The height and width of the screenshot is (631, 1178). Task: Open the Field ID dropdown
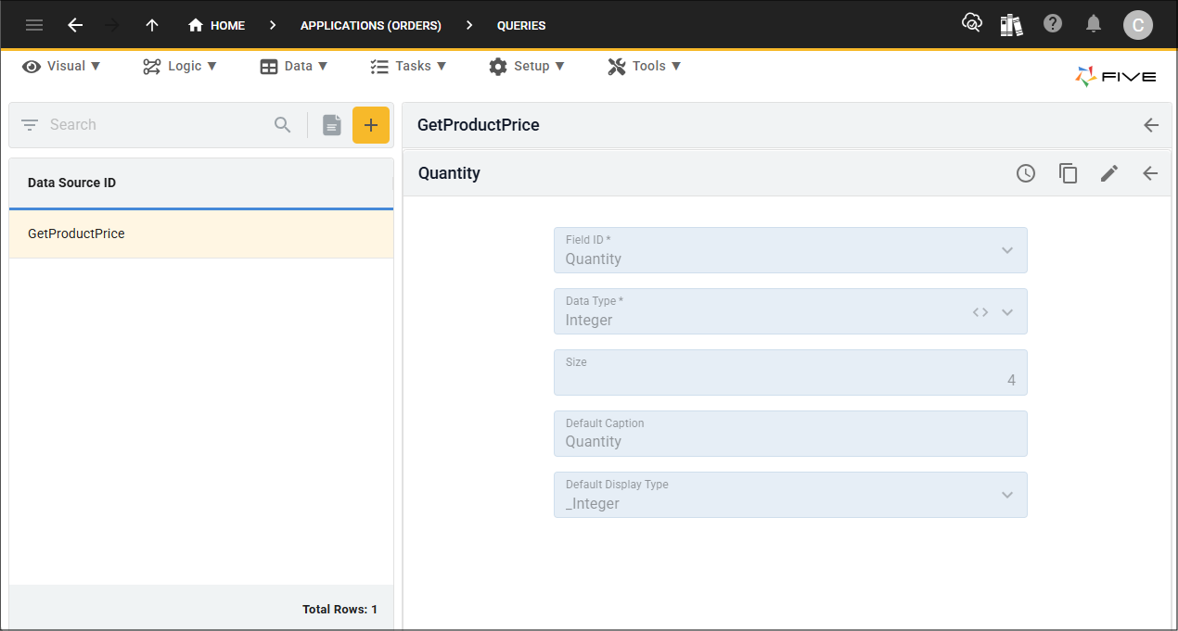coord(1007,250)
